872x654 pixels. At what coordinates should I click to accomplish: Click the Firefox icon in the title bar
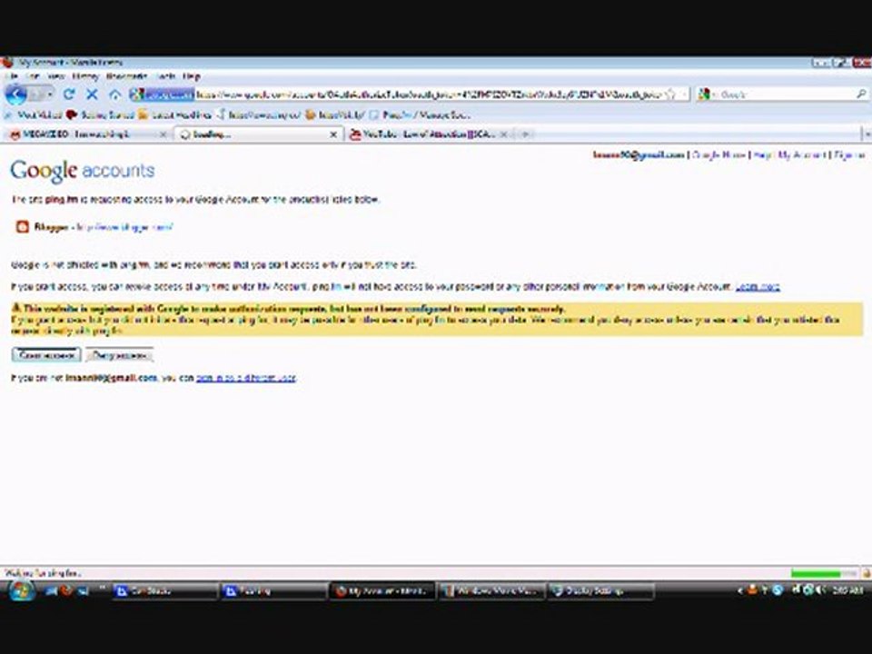(x=7, y=63)
